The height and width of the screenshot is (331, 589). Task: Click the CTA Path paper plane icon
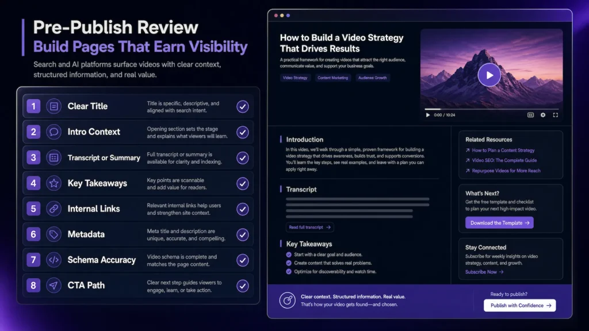[53, 286]
